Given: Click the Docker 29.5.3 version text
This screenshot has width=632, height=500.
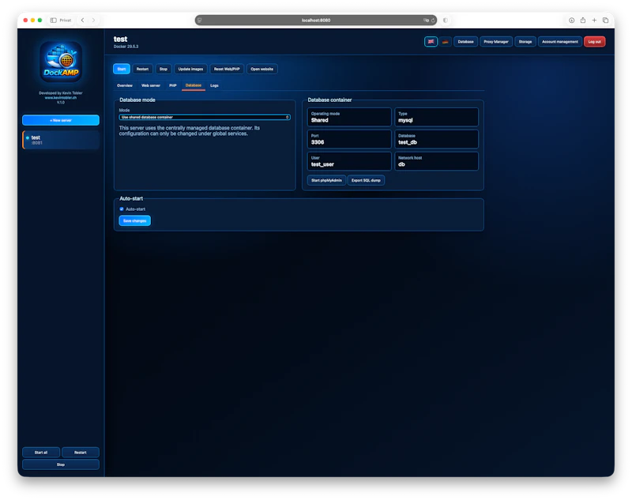Looking at the screenshot, I should [x=126, y=47].
